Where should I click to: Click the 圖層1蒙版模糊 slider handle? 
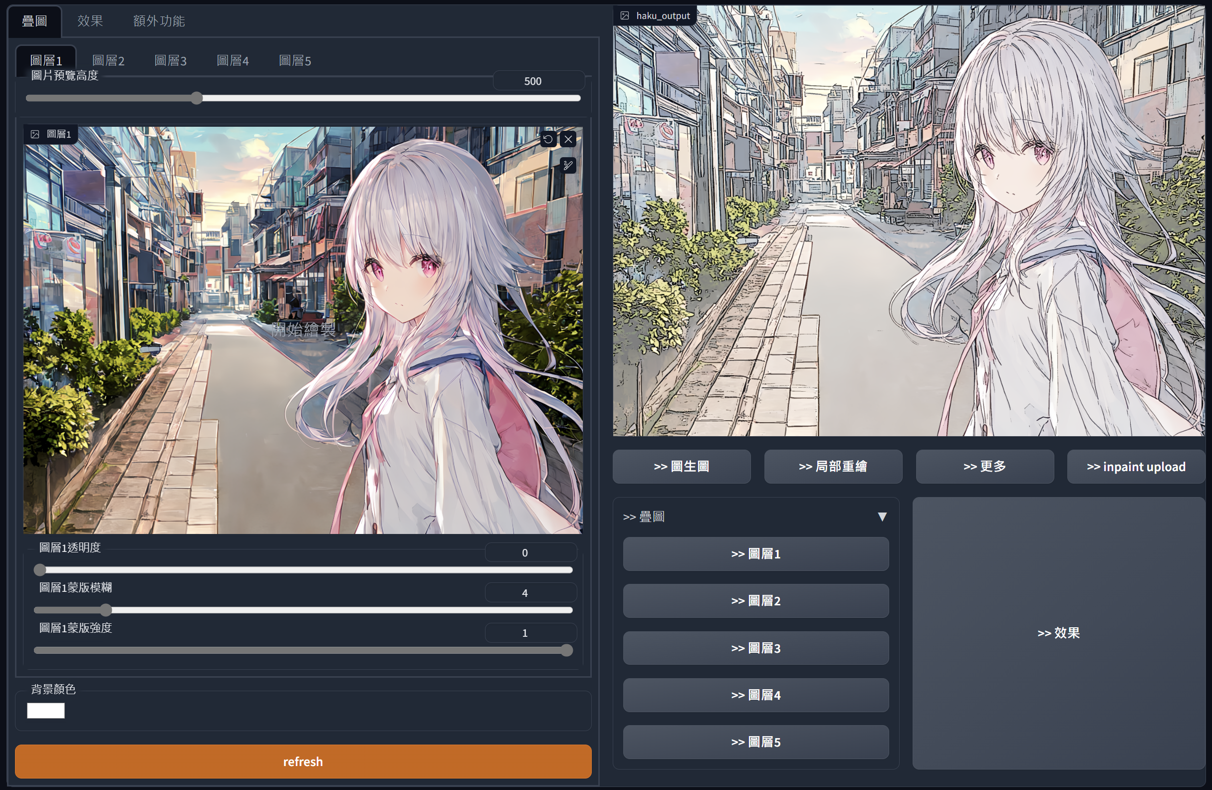tap(105, 610)
